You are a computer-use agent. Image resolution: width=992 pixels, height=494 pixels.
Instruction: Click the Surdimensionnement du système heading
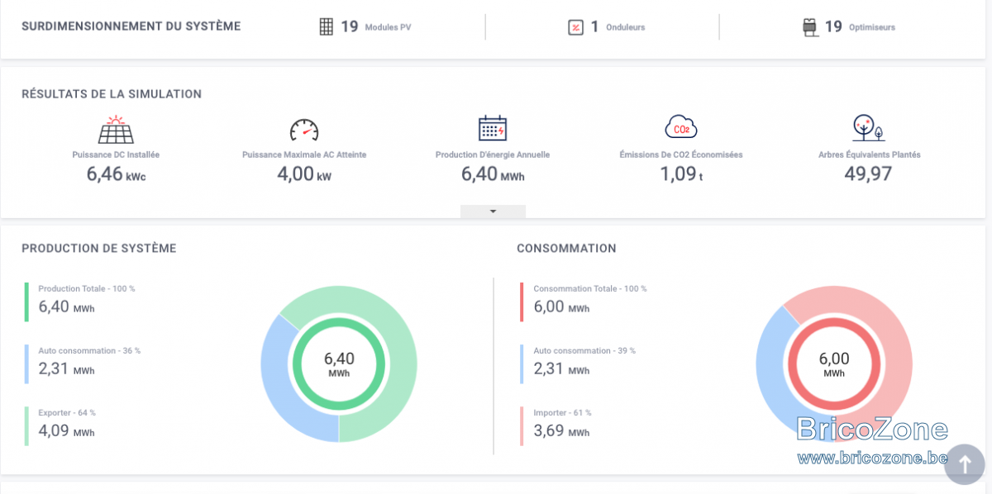pyautogui.click(x=131, y=26)
